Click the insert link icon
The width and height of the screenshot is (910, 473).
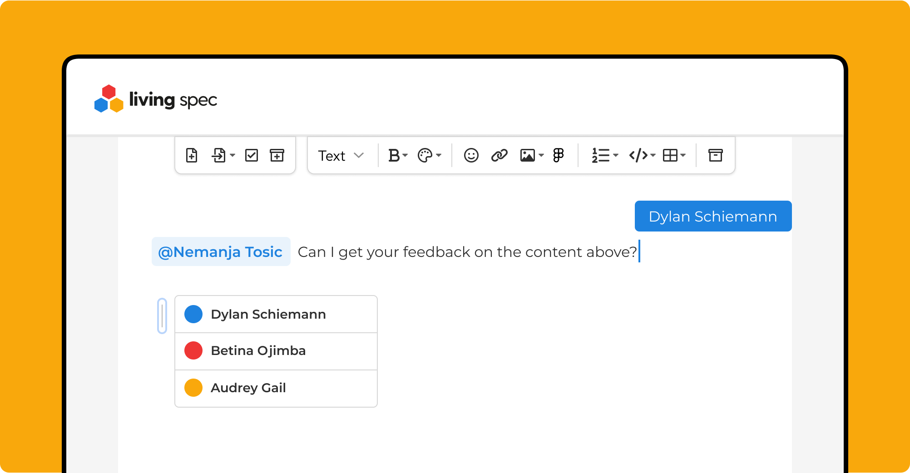tap(499, 155)
